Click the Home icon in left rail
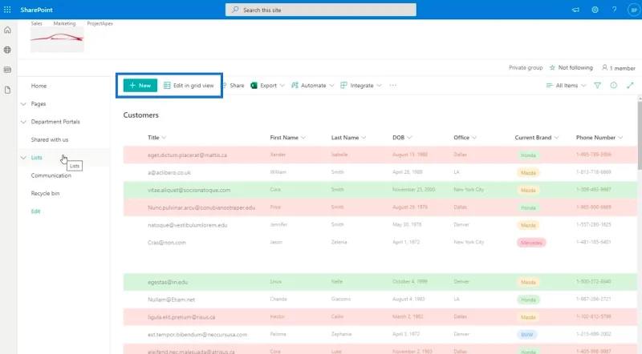 click(x=7, y=30)
